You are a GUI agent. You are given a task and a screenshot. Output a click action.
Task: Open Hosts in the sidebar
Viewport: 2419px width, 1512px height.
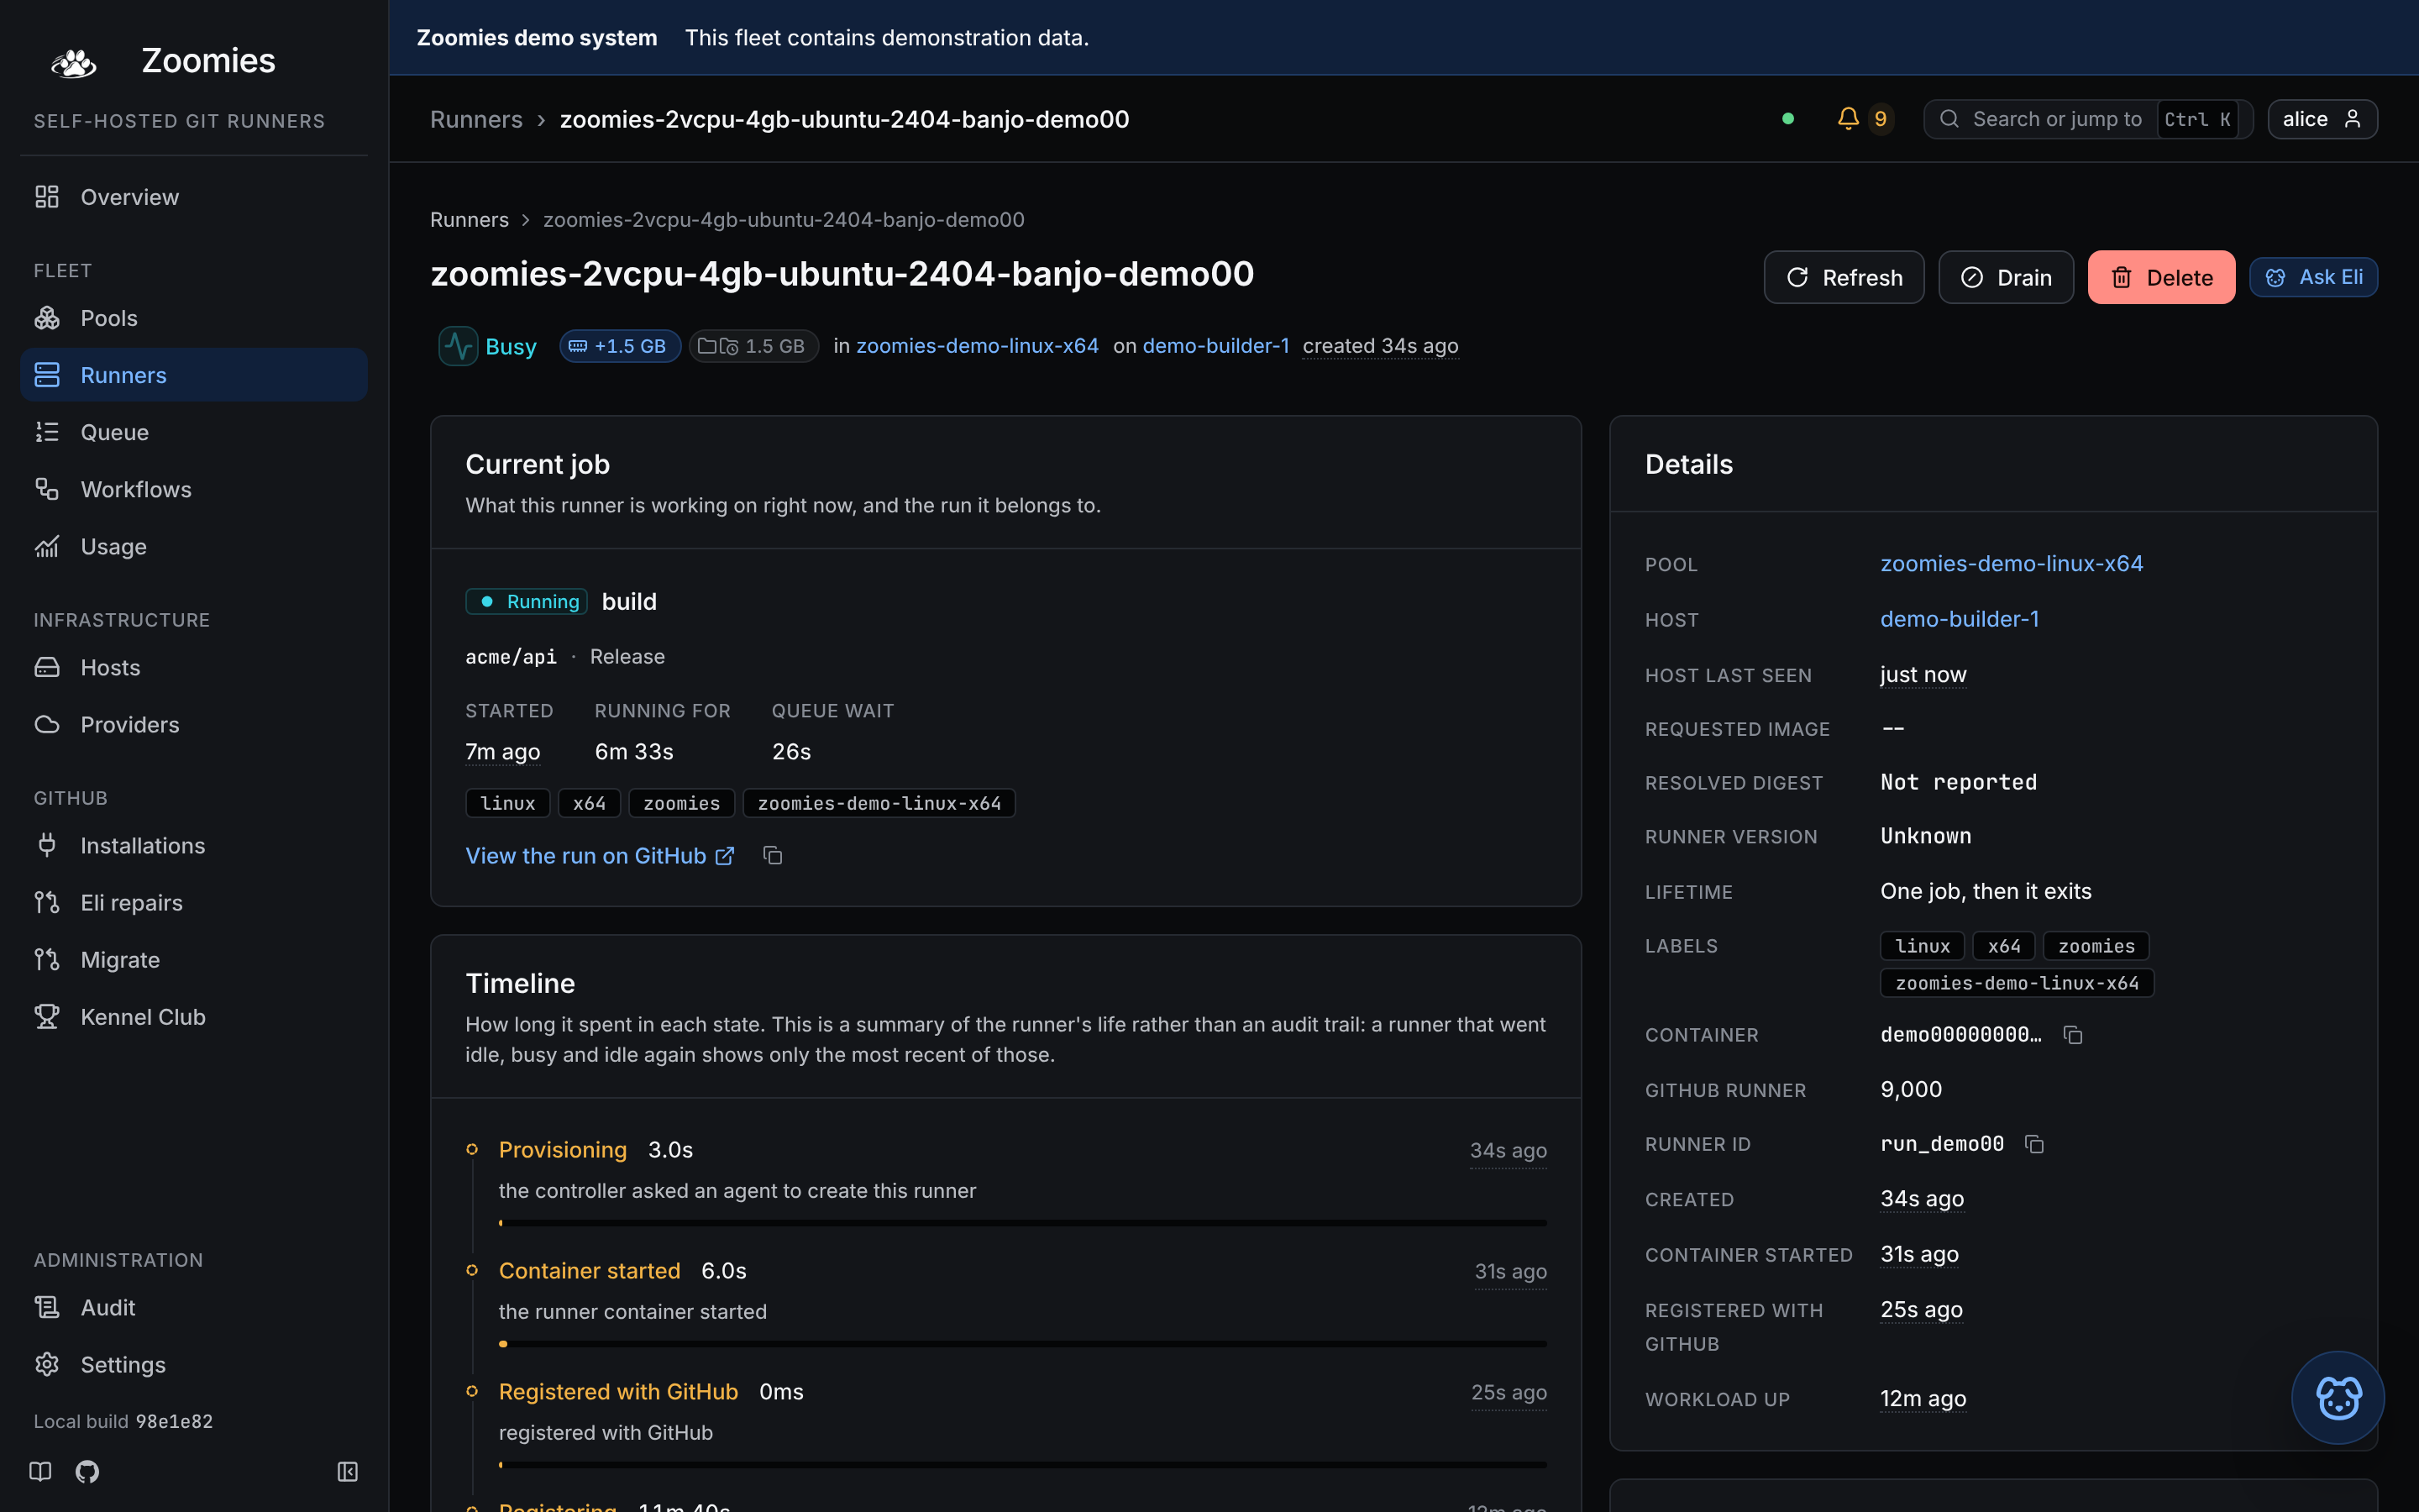point(194,667)
